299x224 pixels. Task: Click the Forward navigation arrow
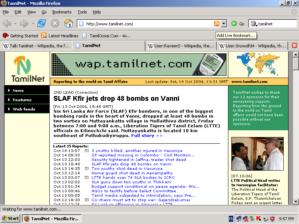click(24, 24)
